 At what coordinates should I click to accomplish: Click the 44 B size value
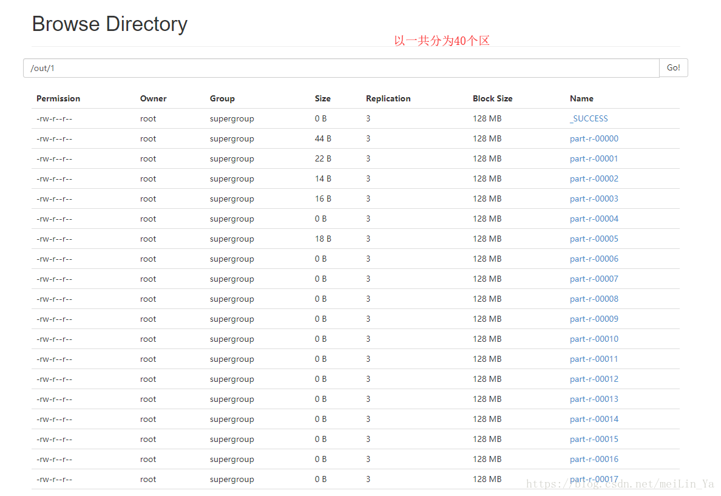click(323, 138)
